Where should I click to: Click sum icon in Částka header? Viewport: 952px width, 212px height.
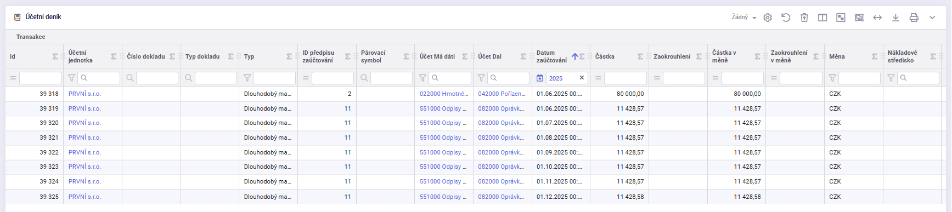640,56
